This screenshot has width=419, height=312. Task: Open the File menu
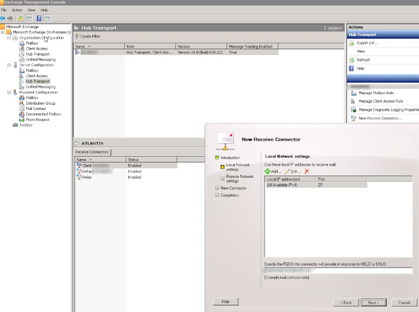[4, 10]
